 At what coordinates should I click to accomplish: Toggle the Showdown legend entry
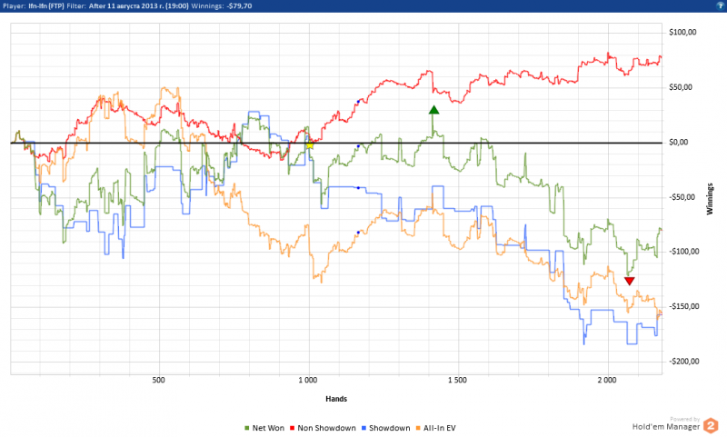(388, 426)
